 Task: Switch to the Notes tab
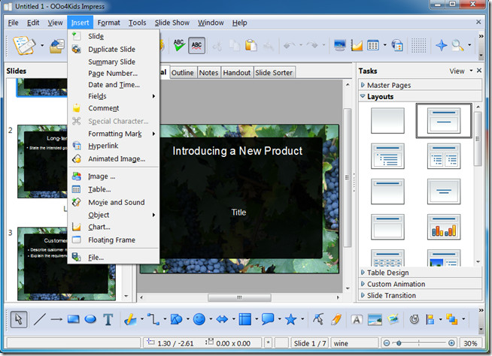208,73
